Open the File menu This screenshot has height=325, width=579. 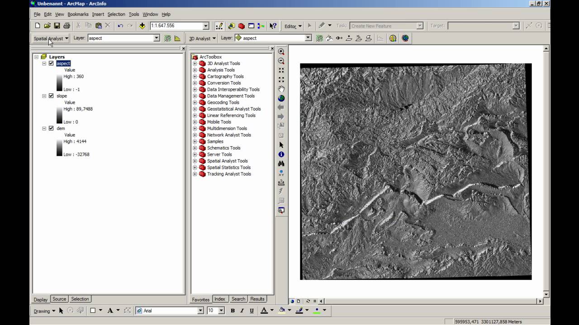(37, 14)
